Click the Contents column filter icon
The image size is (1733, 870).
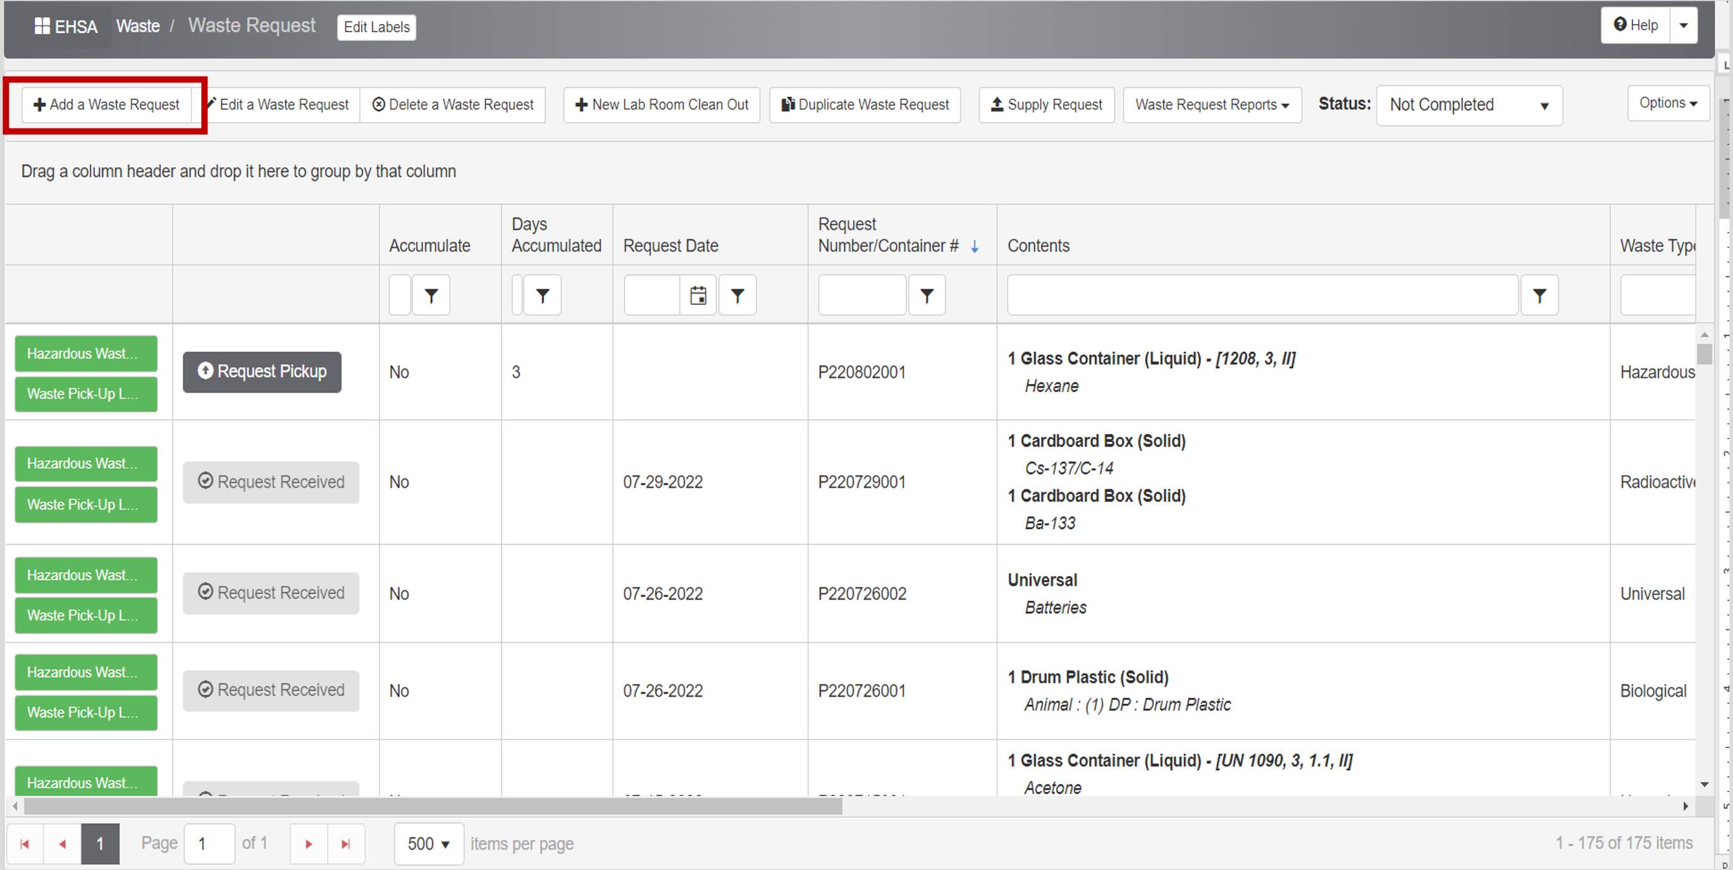pos(1539,295)
